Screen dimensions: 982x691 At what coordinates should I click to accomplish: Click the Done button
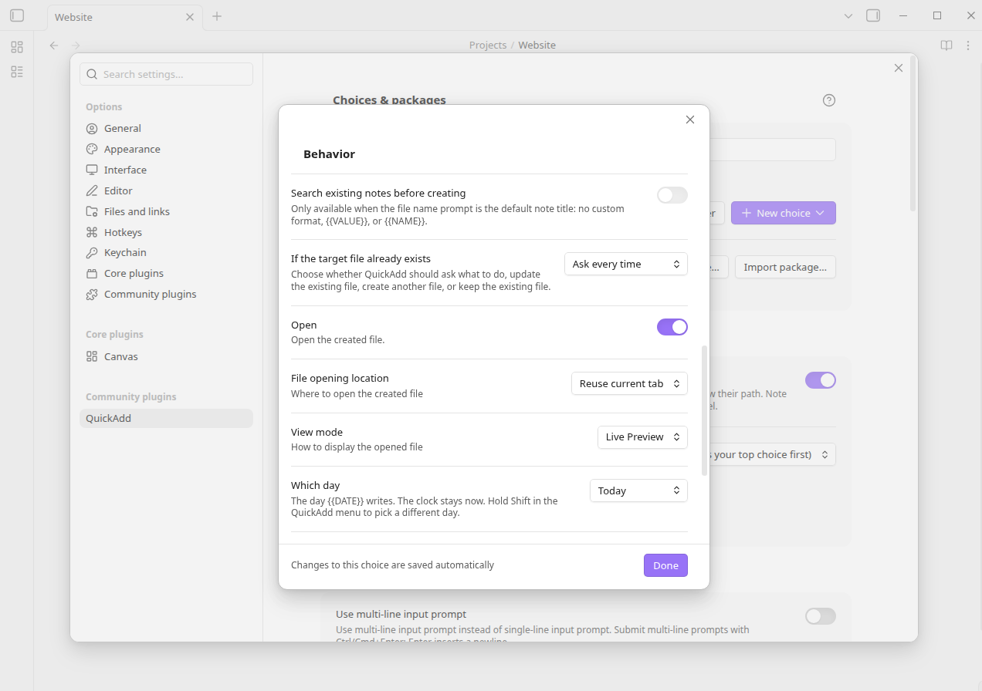point(665,565)
